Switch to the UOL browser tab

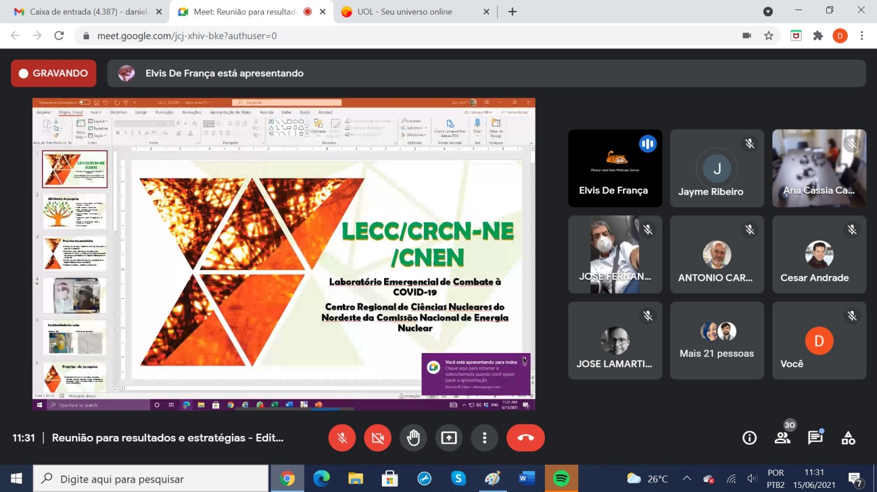coord(409,12)
